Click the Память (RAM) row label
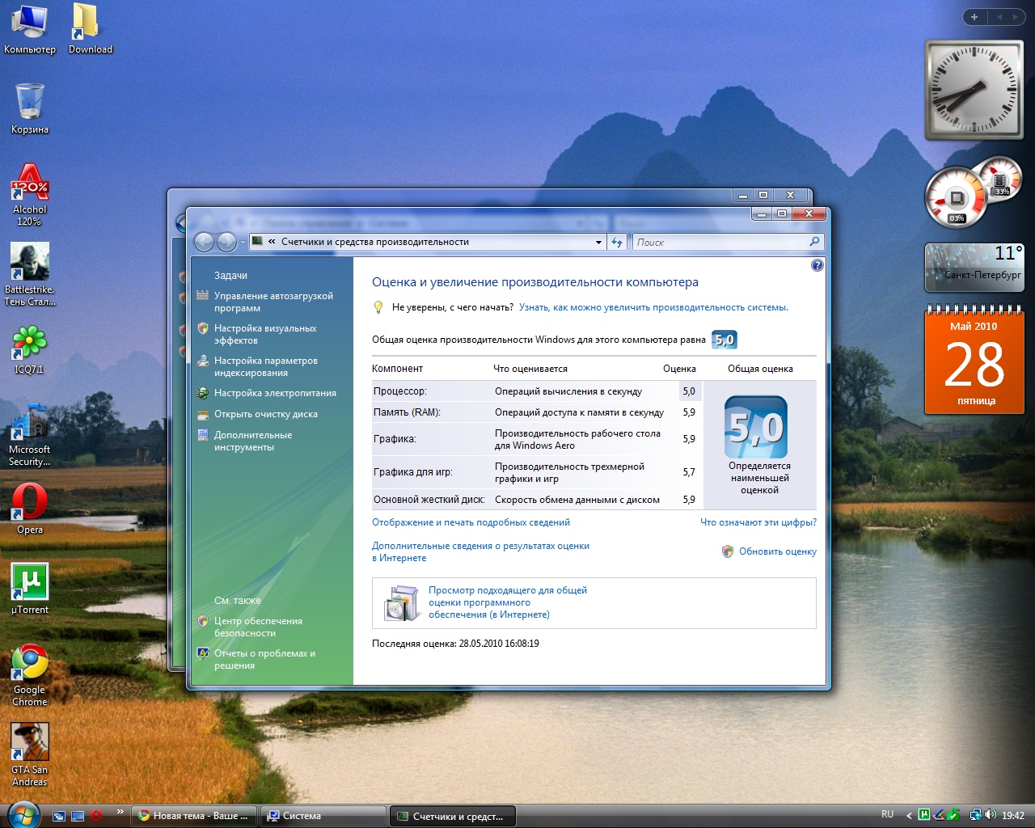The image size is (1035, 828). [407, 412]
